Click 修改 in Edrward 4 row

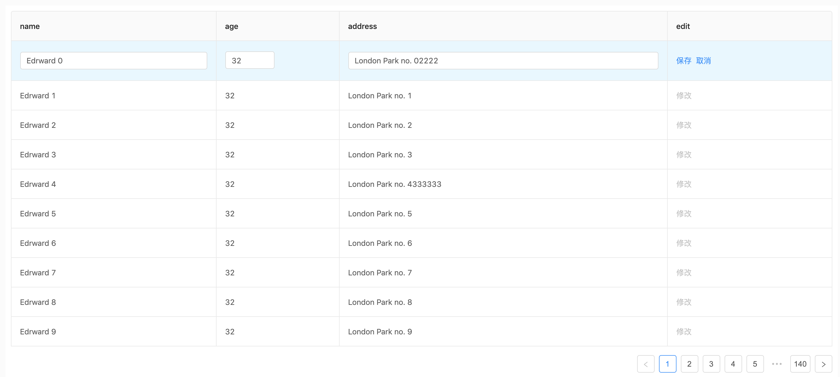pos(684,184)
